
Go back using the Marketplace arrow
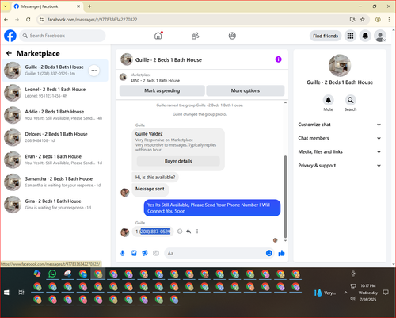coord(9,53)
